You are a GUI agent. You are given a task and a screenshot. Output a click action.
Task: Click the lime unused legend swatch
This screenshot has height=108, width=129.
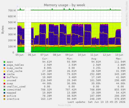pyautogui.click(x=4, y=80)
